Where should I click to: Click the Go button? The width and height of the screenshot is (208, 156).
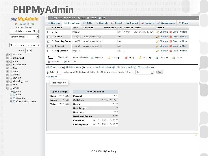pos(160,72)
